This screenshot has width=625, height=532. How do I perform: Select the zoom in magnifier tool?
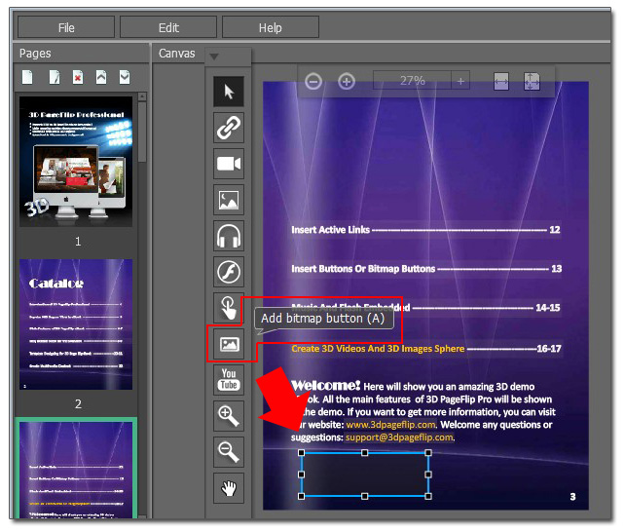point(229,416)
